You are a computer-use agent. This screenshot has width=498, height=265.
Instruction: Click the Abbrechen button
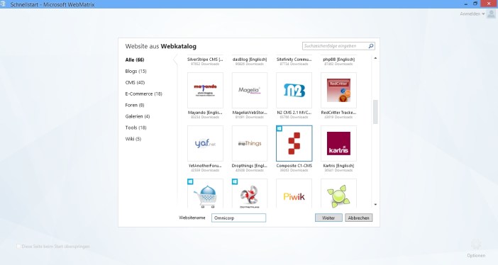pos(358,218)
